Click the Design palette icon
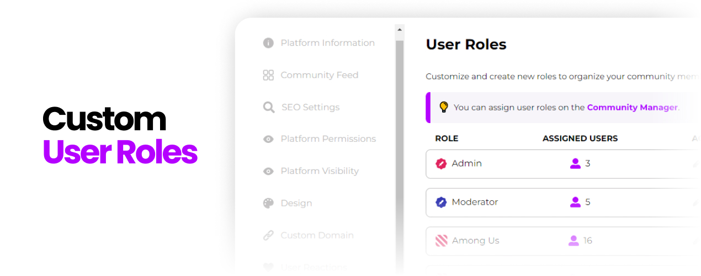 (x=268, y=203)
